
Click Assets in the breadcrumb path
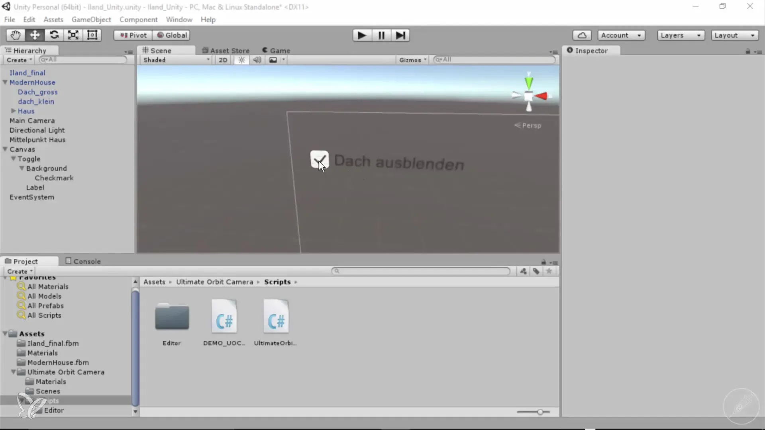154,281
